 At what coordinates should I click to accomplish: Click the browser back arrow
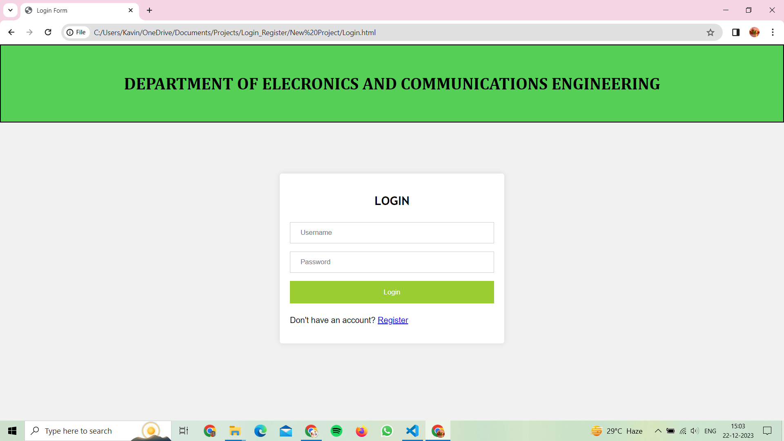(11, 32)
